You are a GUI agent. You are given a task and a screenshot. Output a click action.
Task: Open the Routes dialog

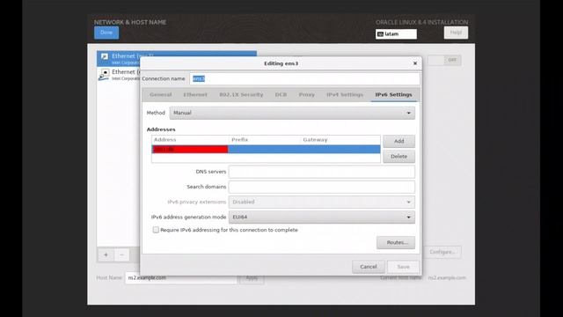[396, 243]
